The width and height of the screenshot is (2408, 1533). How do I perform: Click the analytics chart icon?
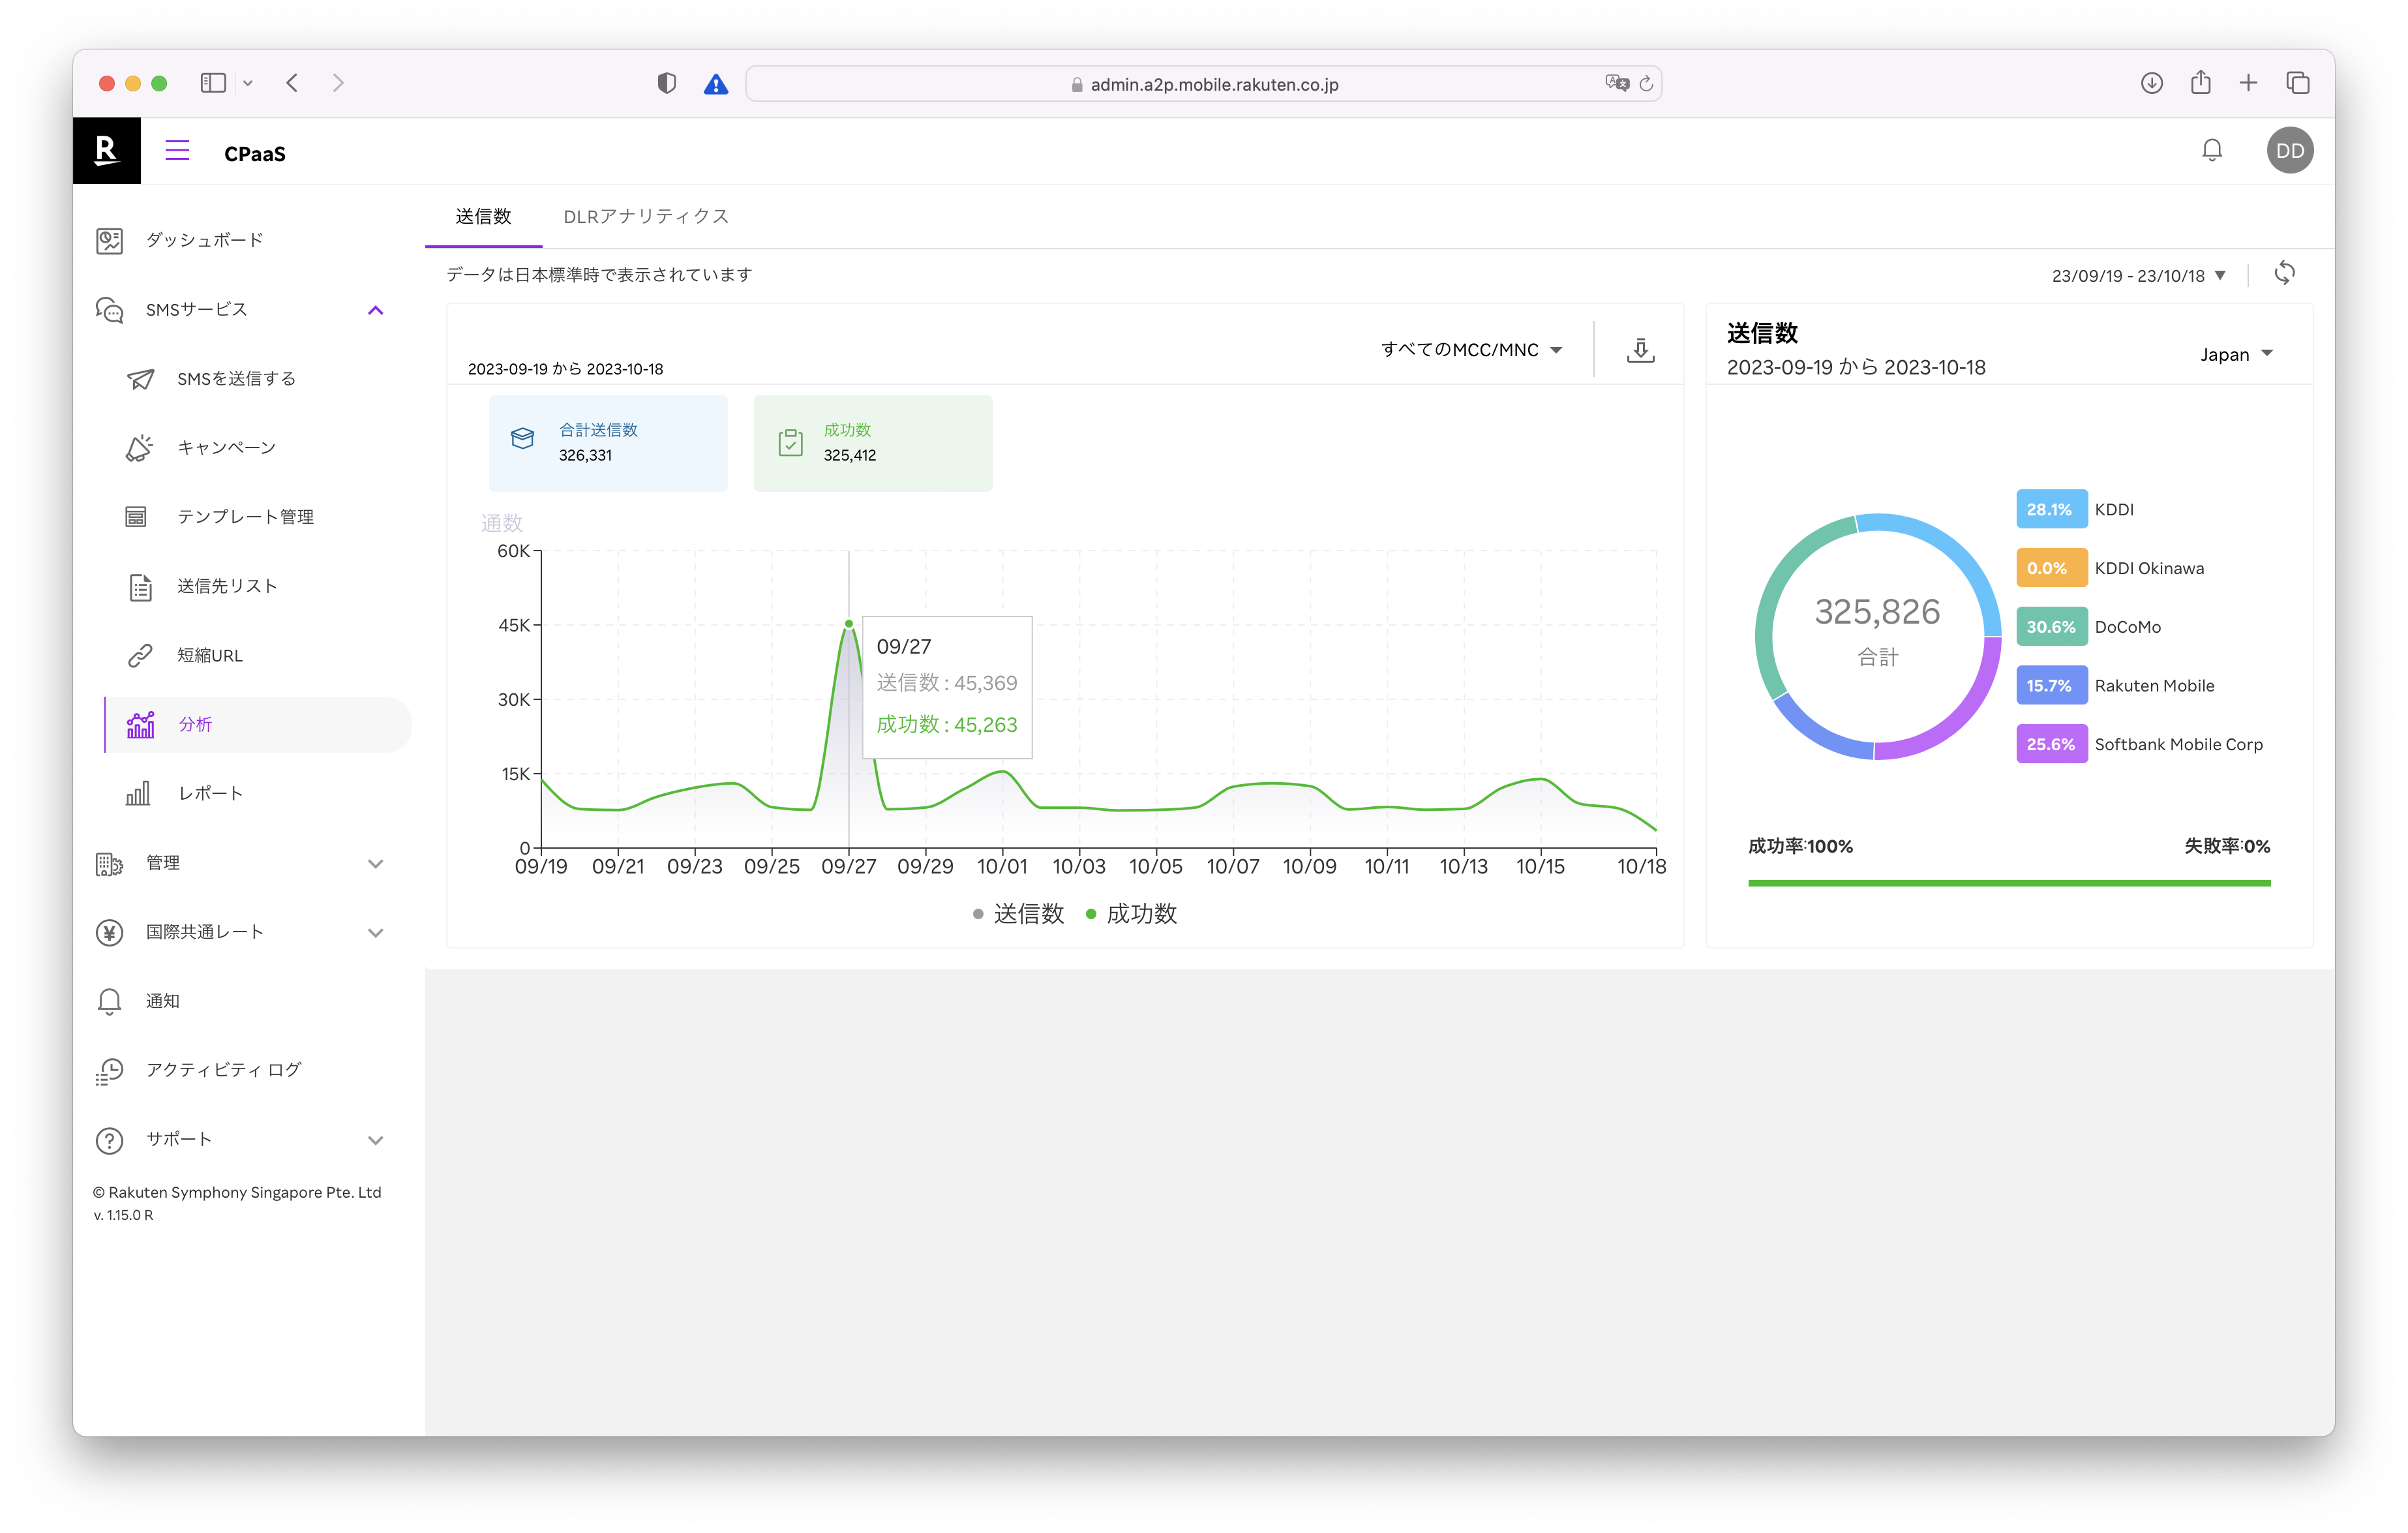(x=140, y=725)
